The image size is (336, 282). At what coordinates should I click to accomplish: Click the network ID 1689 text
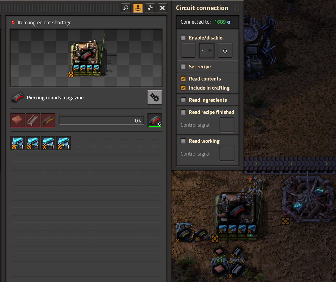coord(220,22)
